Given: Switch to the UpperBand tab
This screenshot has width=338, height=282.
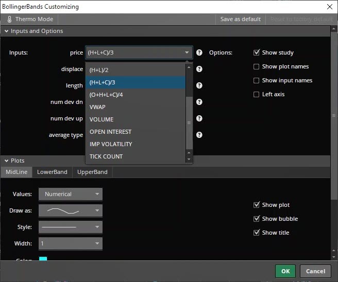Looking at the screenshot, I should (x=92, y=172).
